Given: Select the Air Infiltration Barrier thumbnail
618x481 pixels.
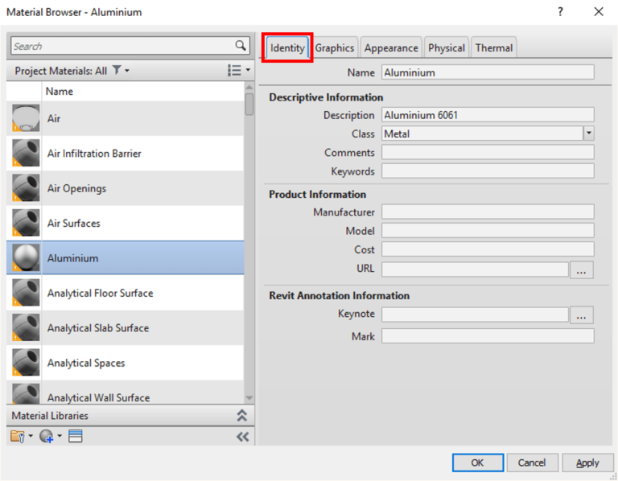Looking at the screenshot, I should click(26, 153).
